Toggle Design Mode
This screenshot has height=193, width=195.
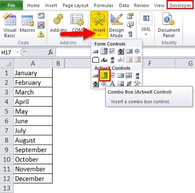(x=117, y=25)
